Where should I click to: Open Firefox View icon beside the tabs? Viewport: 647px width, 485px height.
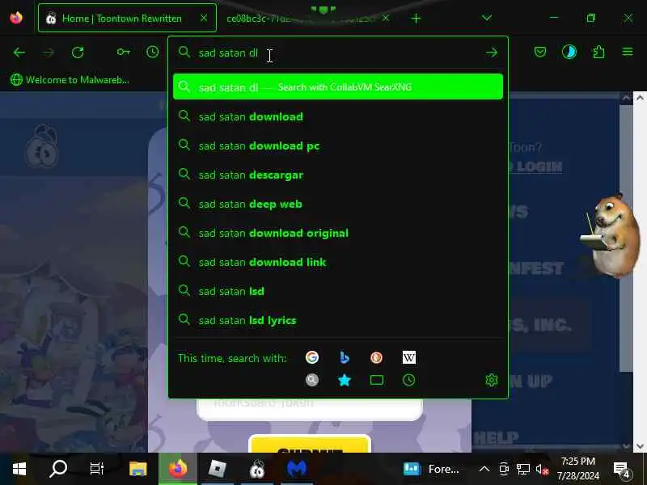tap(16, 18)
